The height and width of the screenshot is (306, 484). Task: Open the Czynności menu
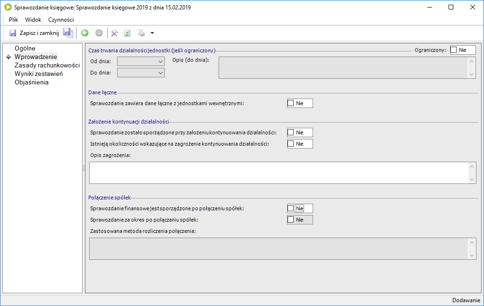click(x=61, y=20)
